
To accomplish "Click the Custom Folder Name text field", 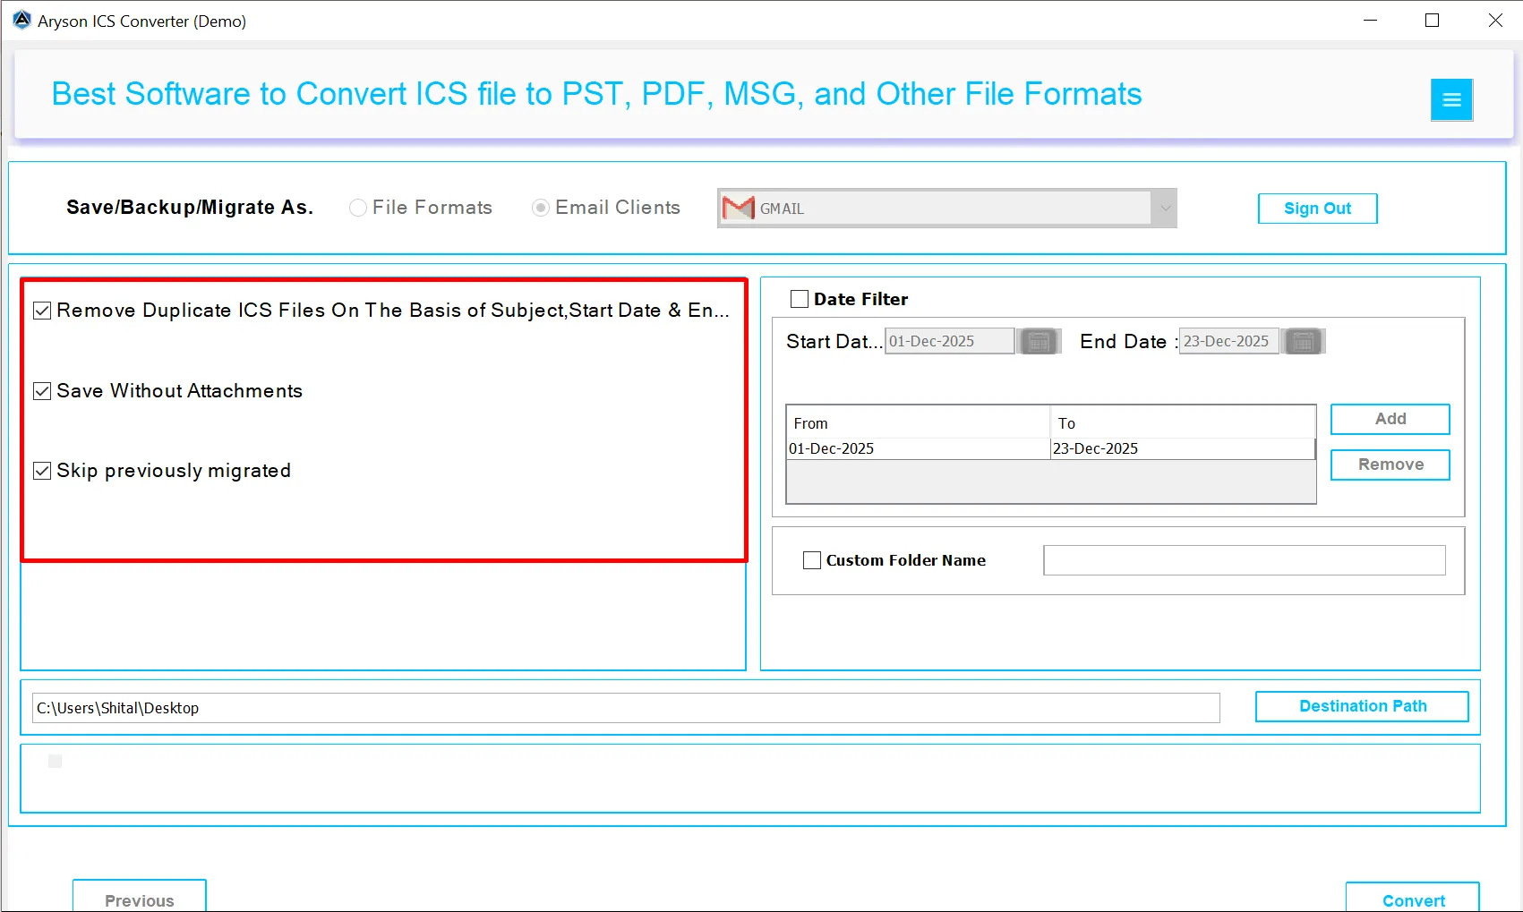I will tap(1244, 560).
